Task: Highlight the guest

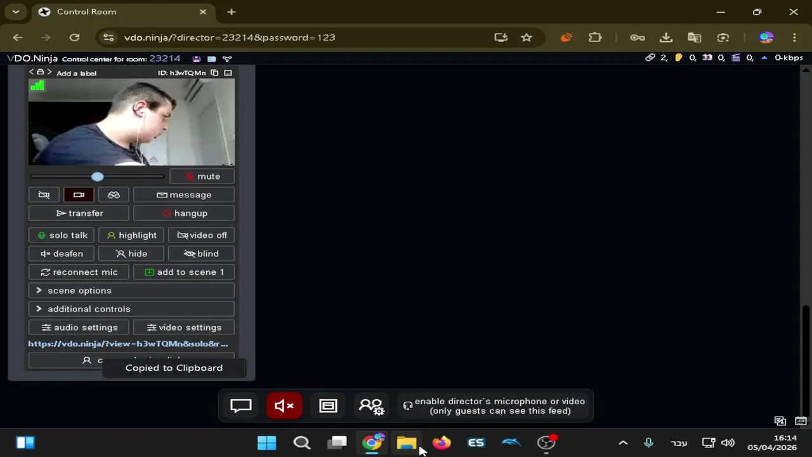Action: coord(131,235)
